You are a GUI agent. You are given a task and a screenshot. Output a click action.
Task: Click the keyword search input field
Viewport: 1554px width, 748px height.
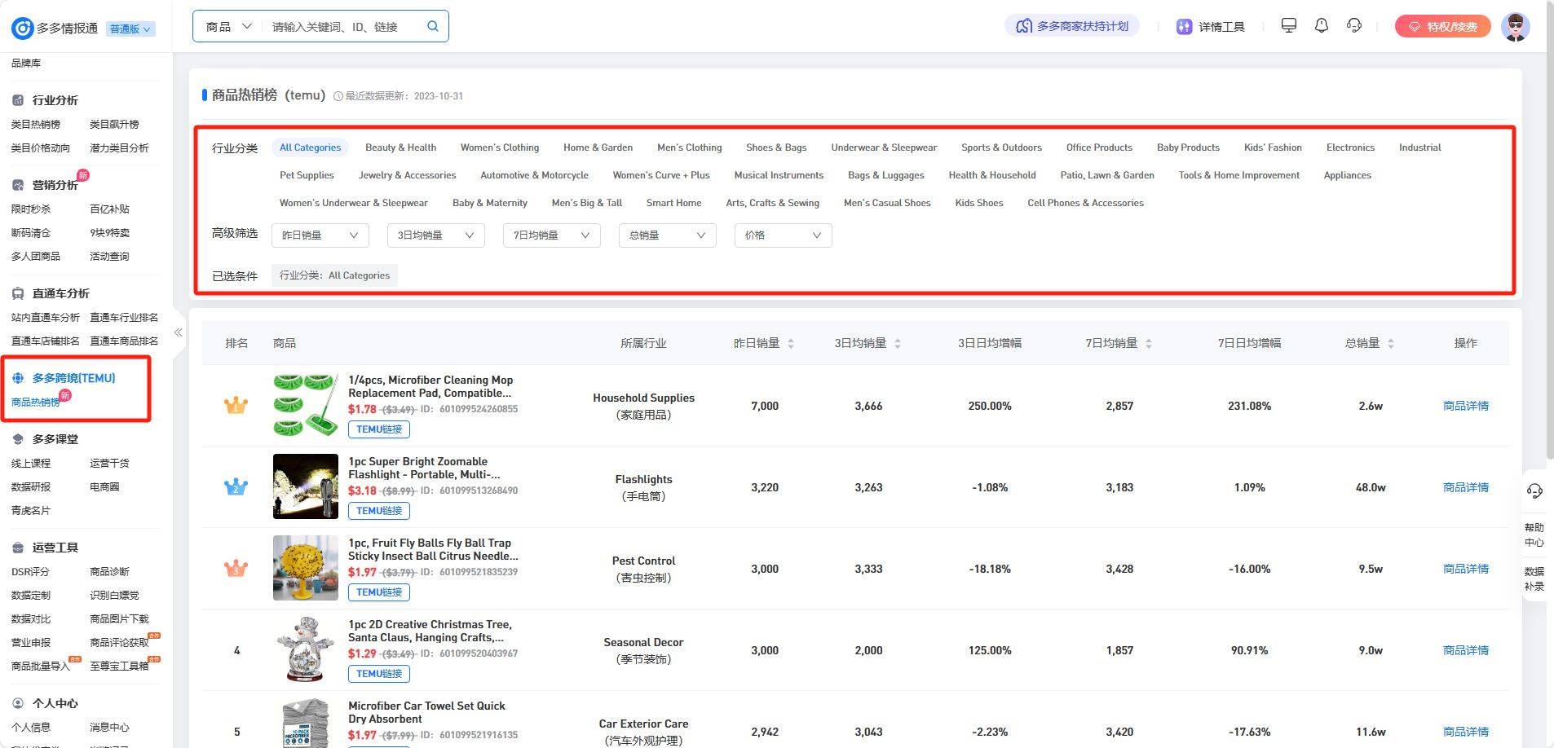pos(344,27)
